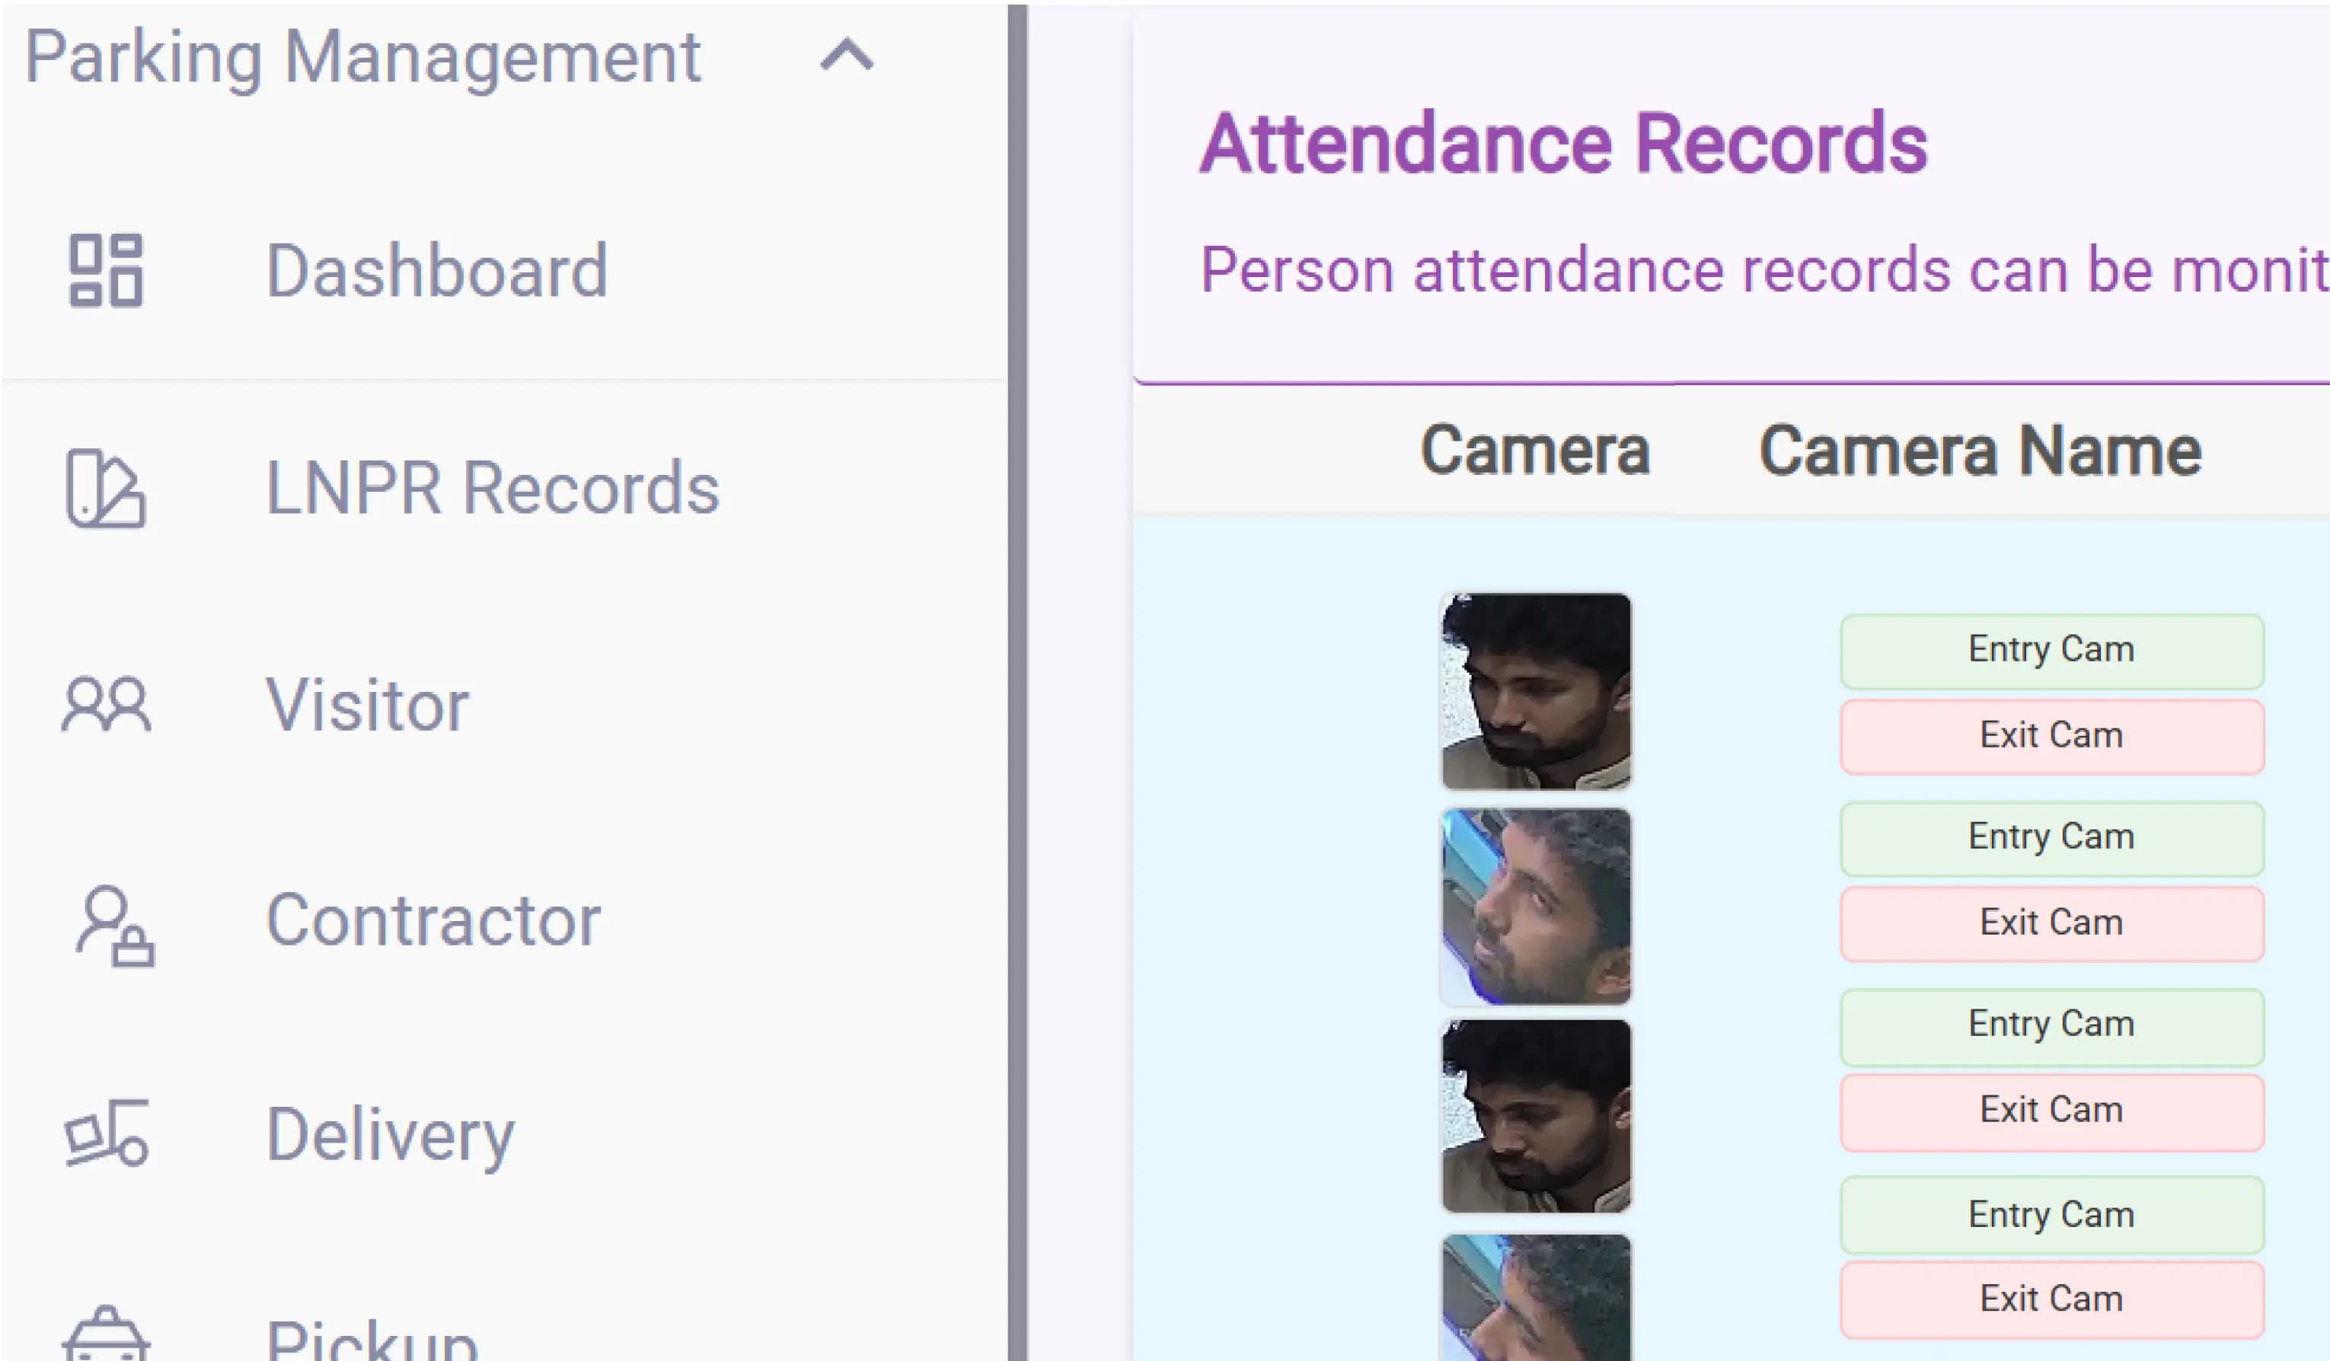
Task: Open the Visitor page
Action: tap(365, 706)
